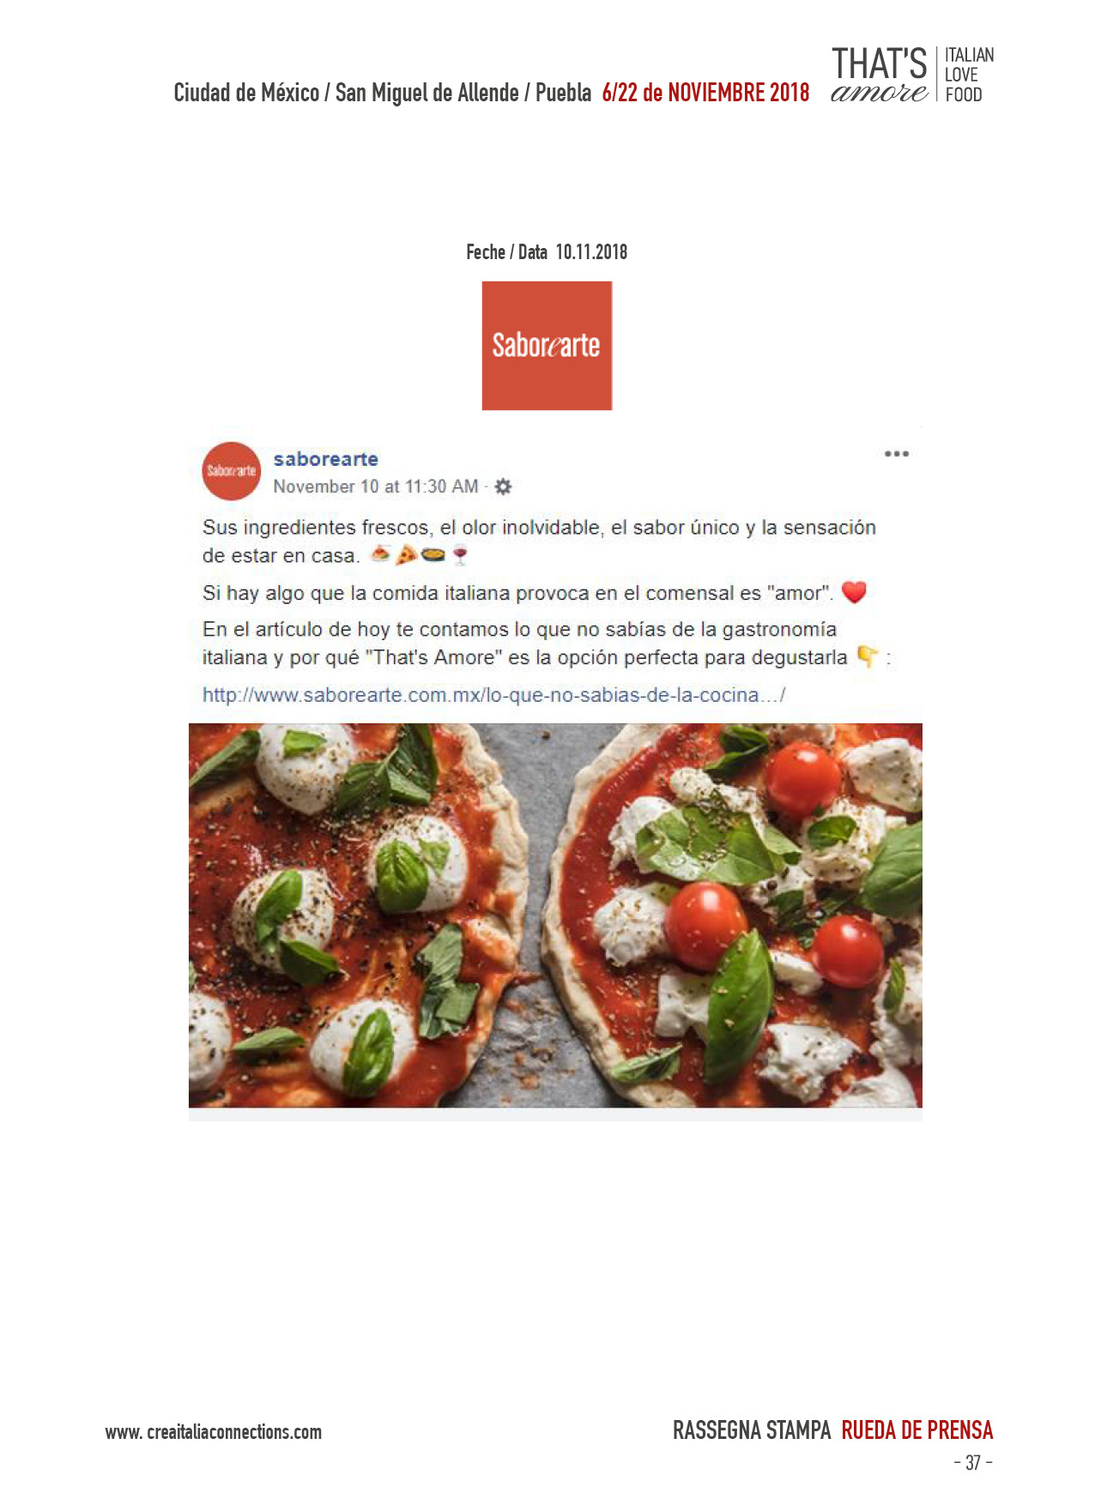Open the three-dot post options menu

[897, 453]
